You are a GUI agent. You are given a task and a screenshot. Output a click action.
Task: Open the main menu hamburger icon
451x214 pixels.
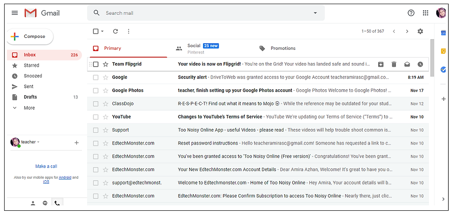pos(15,13)
